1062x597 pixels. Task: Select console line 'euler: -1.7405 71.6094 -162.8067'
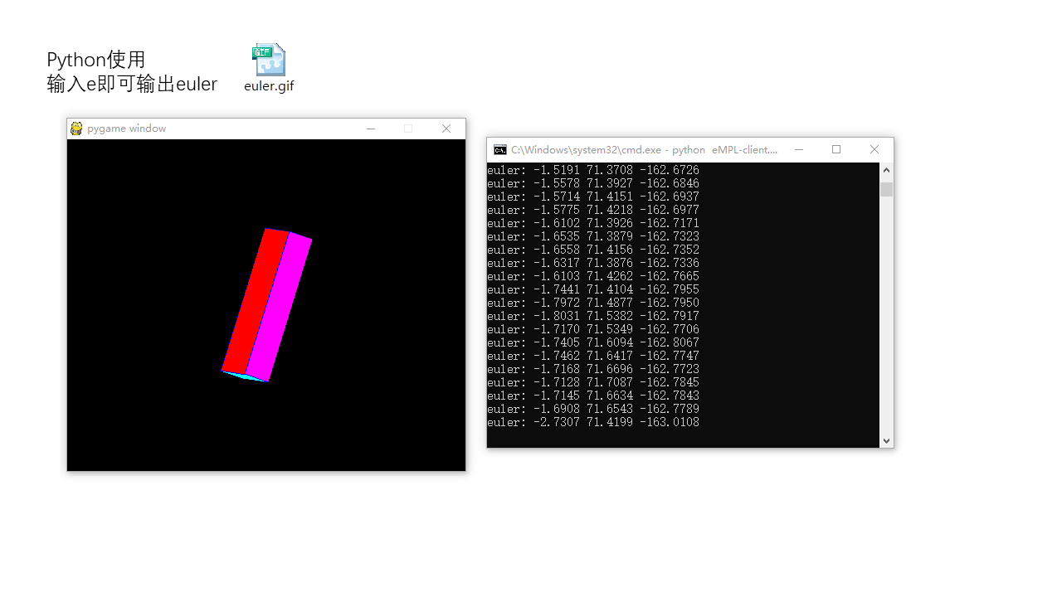[593, 342]
